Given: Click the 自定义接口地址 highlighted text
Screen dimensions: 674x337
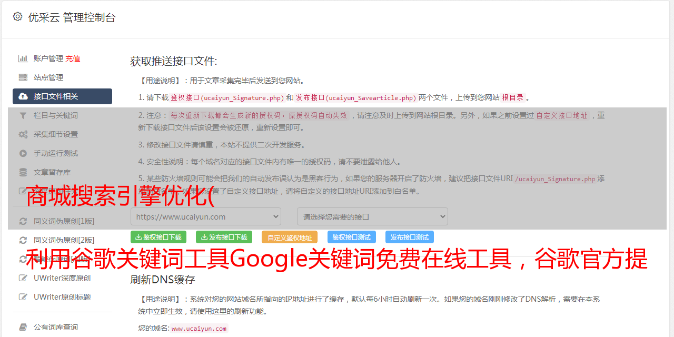Looking at the screenshot, I should (x=562, y=115).
